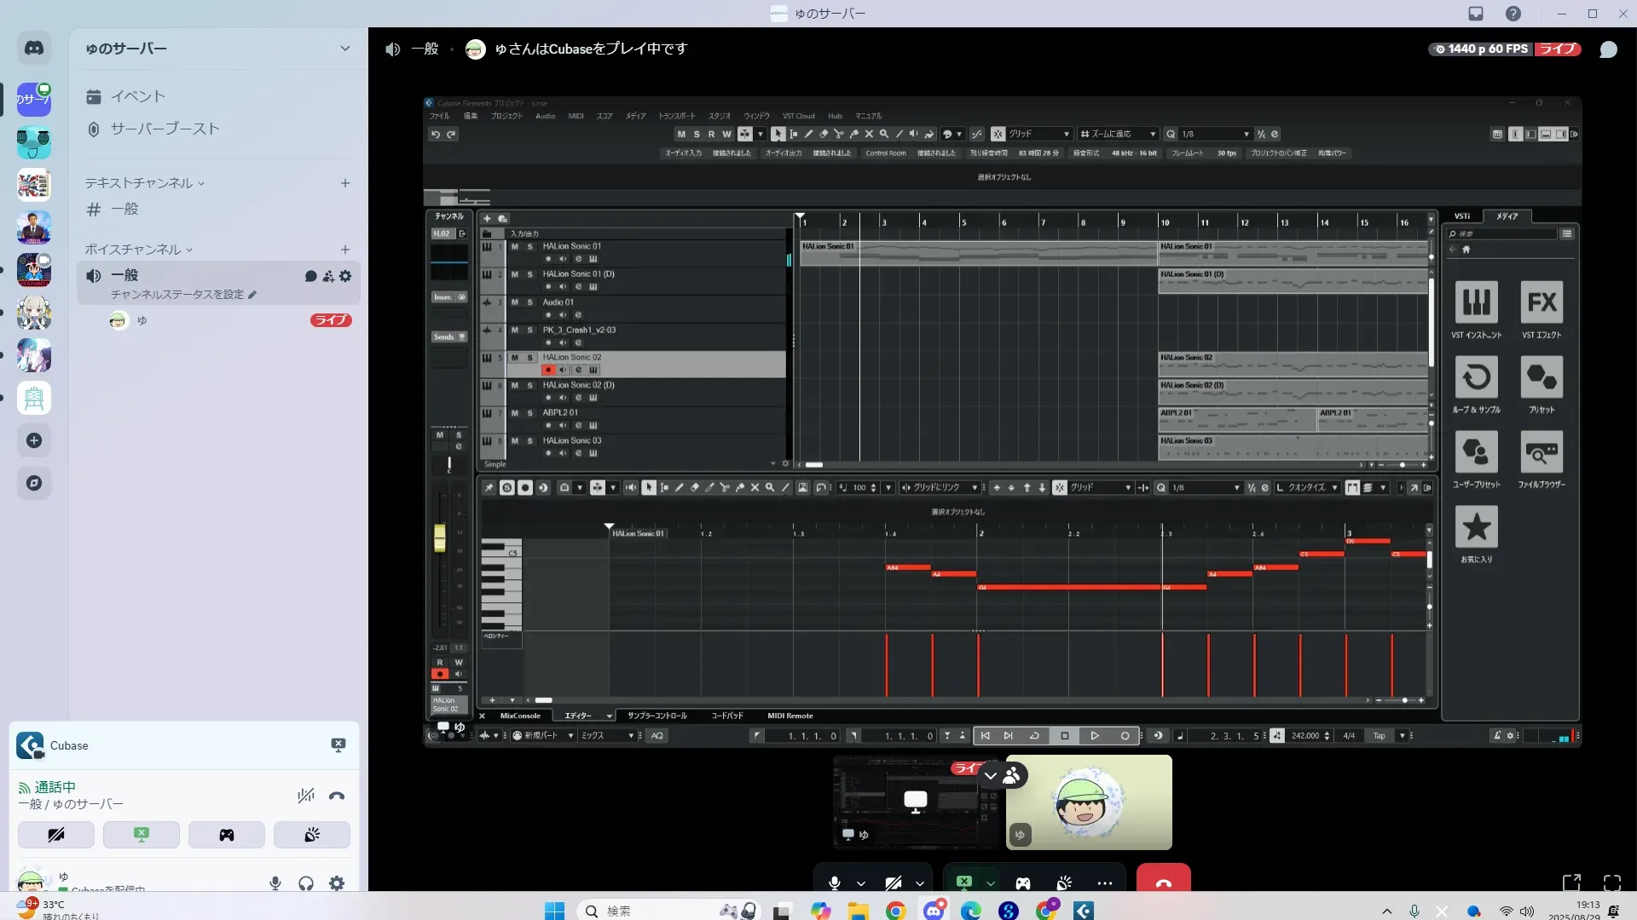
Task: Toggle noise suppression icon in voice panel
Action: 306,796
